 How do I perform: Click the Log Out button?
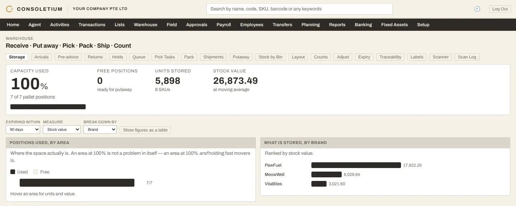(500, 9)
